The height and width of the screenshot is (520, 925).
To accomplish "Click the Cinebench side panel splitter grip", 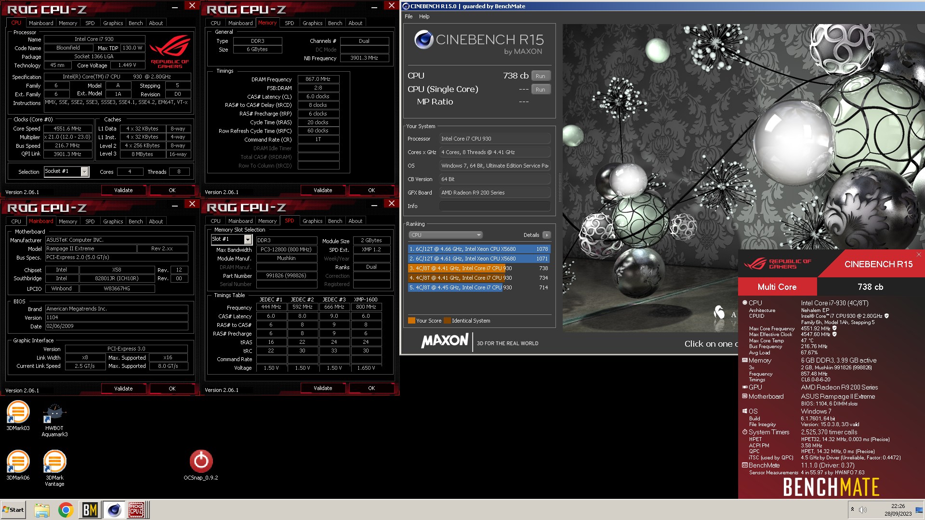I will click(559, 188).
